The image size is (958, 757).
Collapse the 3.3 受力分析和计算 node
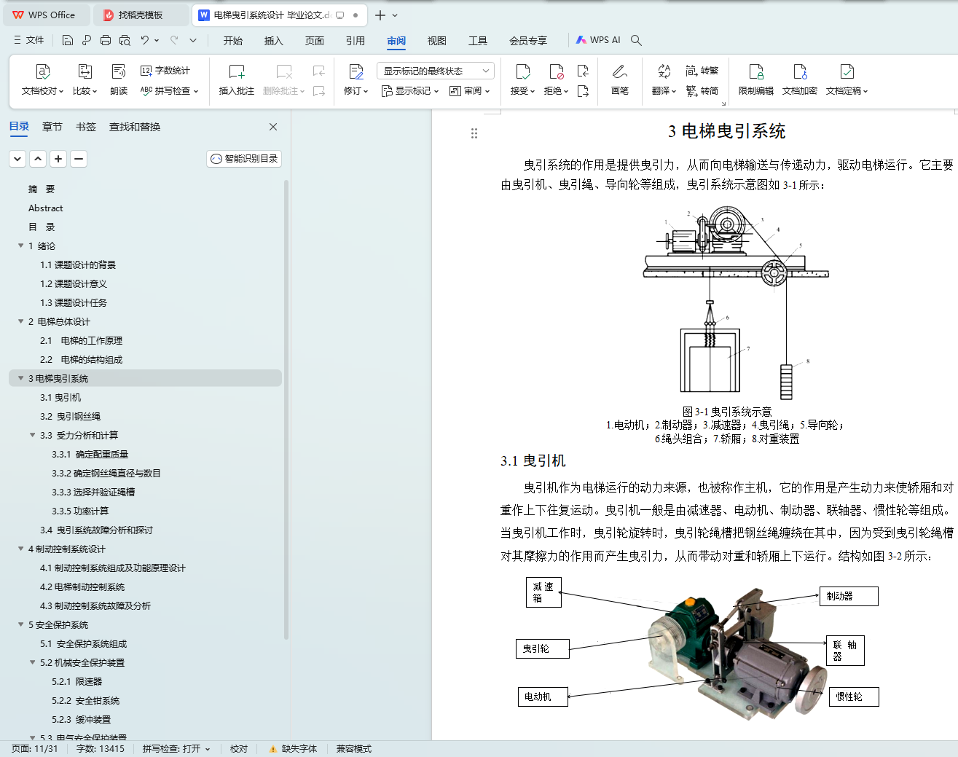coord(32,435)
